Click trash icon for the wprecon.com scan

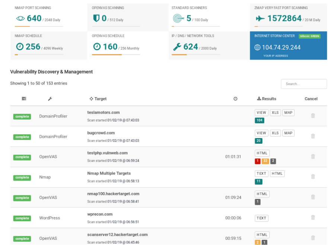click(x=313, y=217)
